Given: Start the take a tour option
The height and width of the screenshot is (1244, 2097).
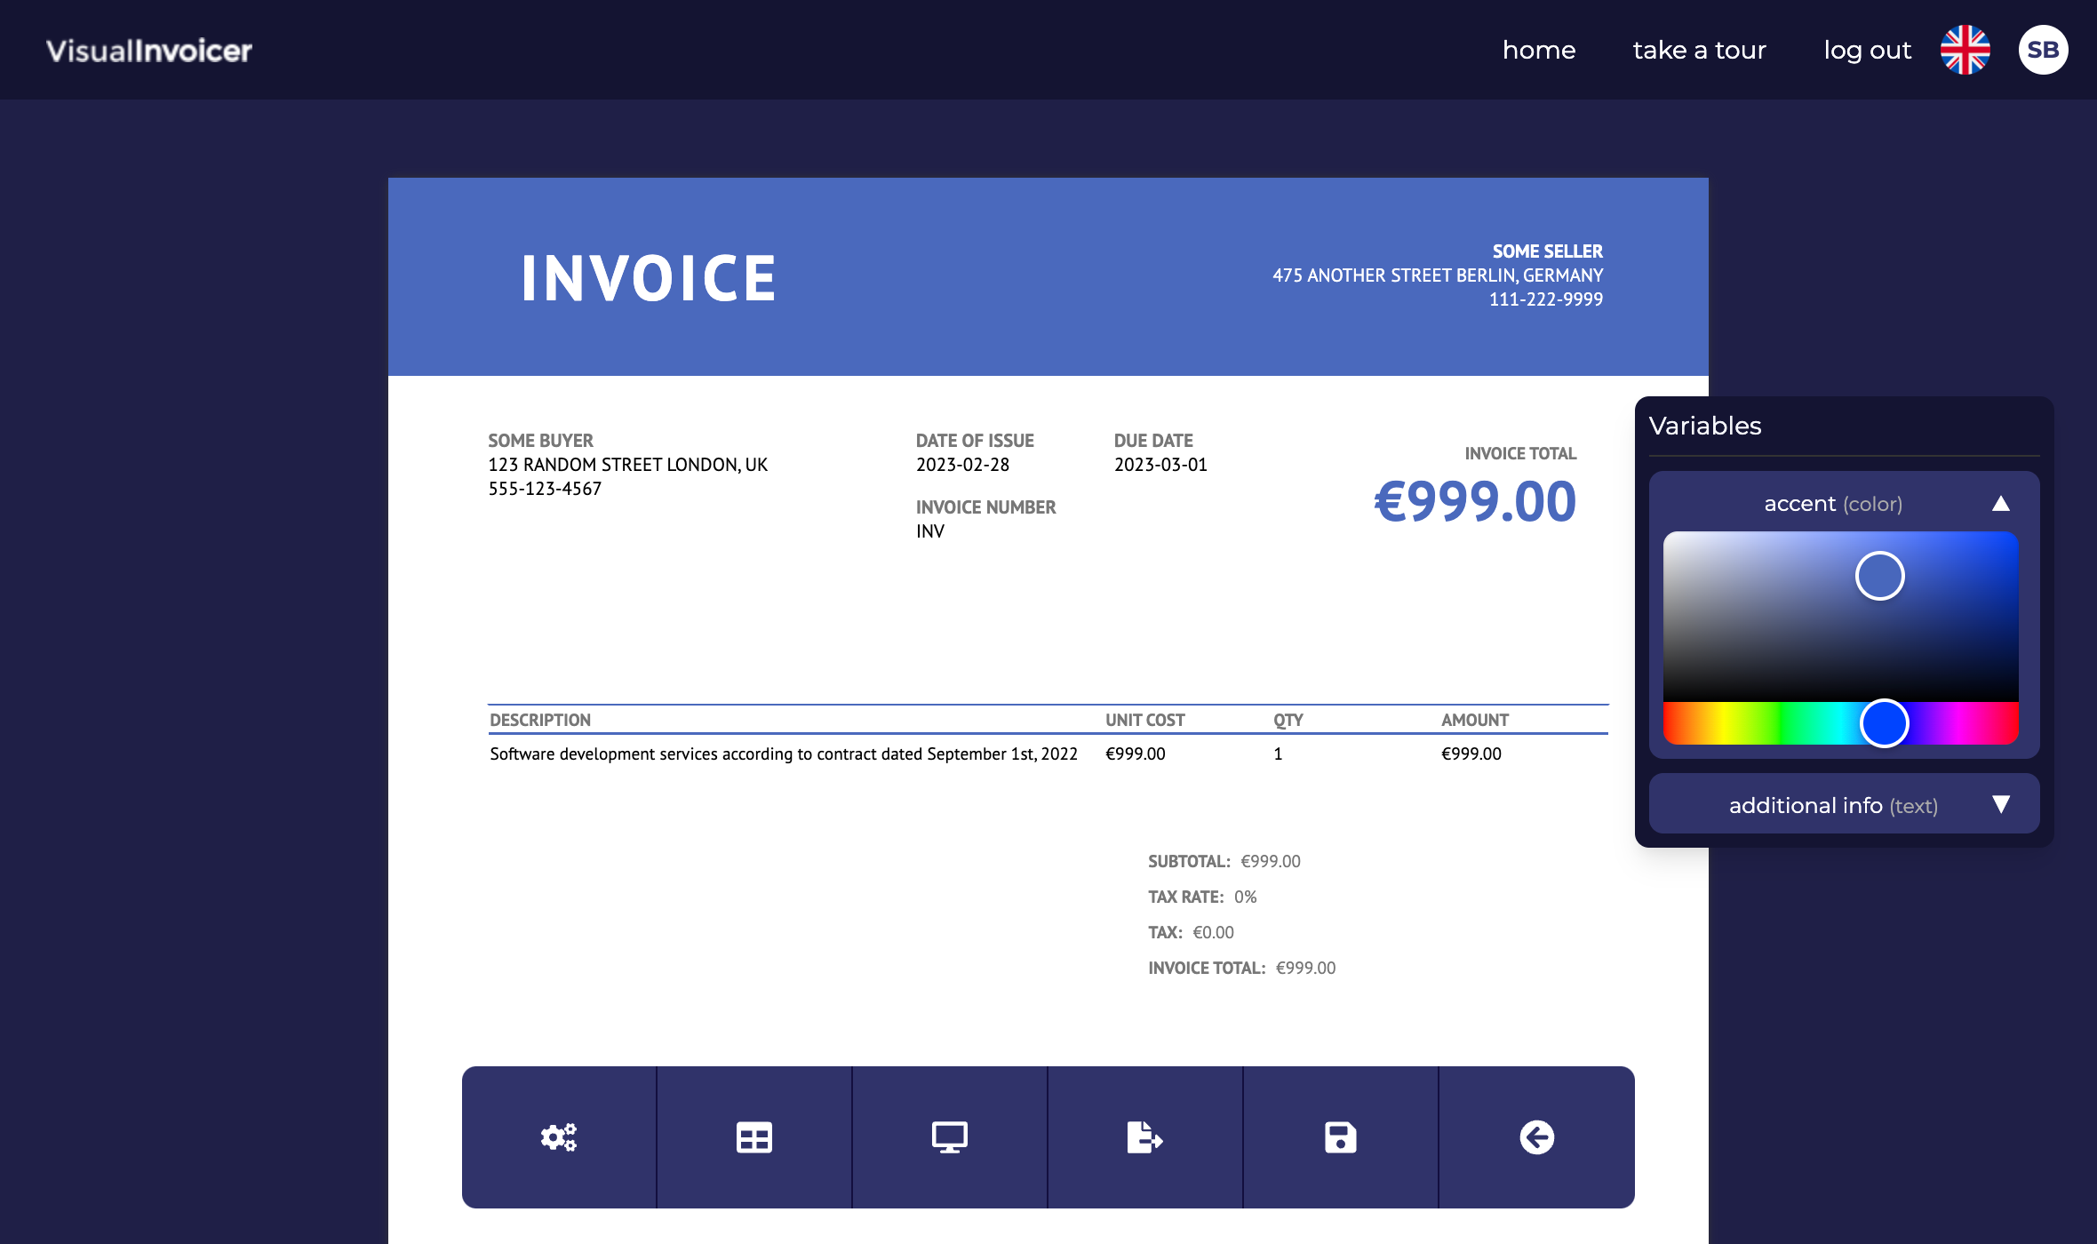Looking at the screenshot, I should [x=1699, y=50].
